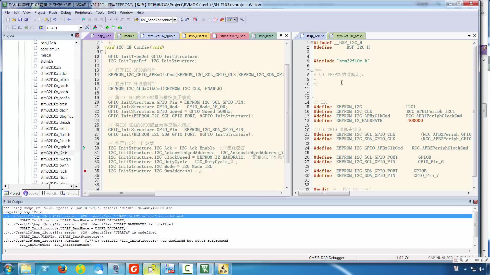Select stm32f10x_gpio.h in project tree
Image resolution: width=490 pixels, height=275 pixels.
click(x=55, y=147)
